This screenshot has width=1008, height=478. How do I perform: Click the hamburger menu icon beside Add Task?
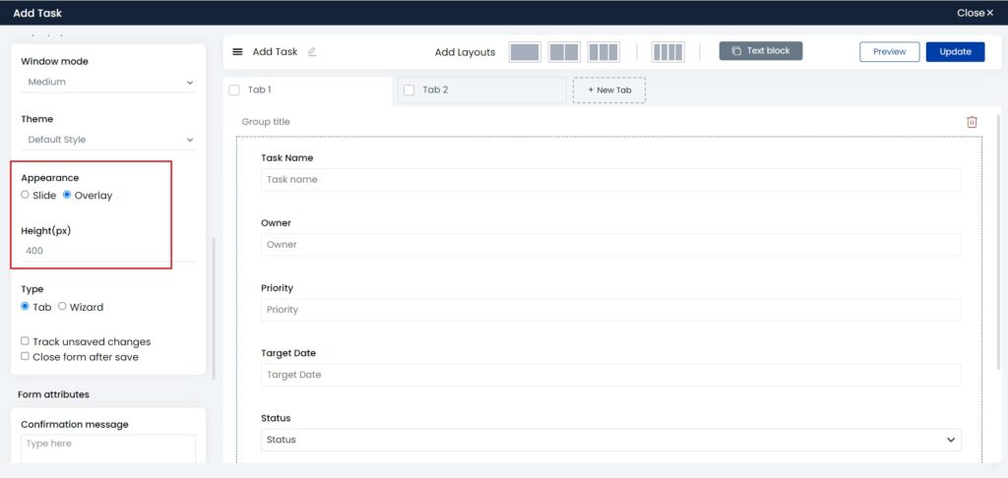[x=237, y=52]
